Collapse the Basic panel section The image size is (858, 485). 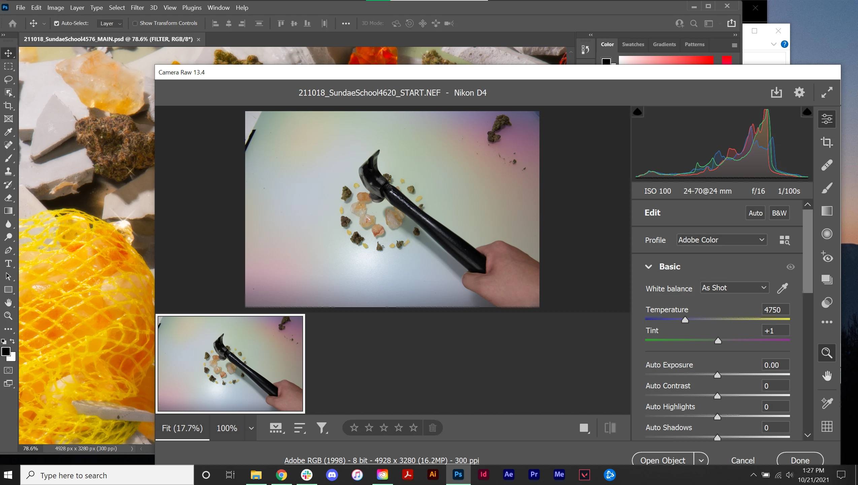(x=649, y=267)
